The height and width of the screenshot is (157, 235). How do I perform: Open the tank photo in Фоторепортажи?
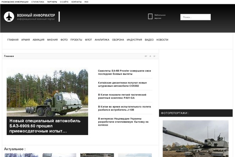195,139
